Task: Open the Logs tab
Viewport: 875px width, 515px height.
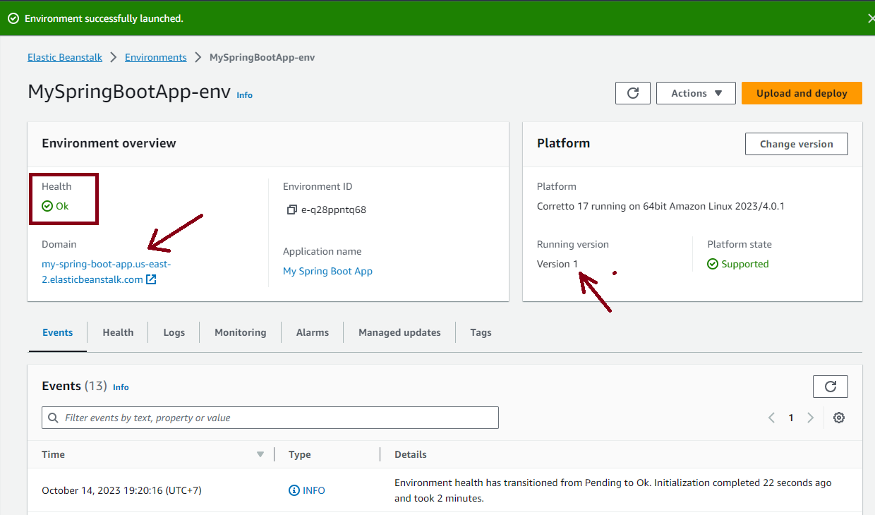Action: point(174,332)
